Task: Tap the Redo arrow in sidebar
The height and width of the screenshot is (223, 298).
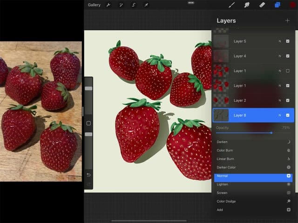Action: [x=88, y=184]
